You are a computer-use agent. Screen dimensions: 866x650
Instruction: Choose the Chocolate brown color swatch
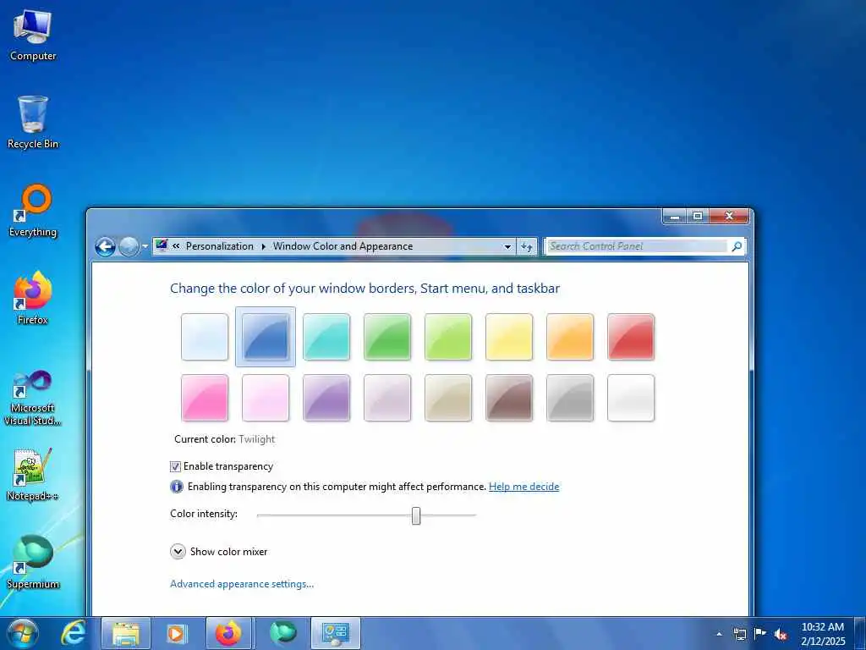(508, 398)
